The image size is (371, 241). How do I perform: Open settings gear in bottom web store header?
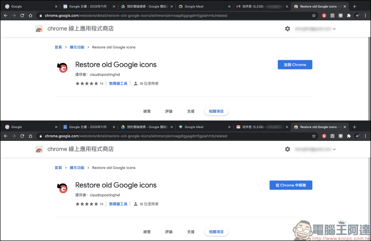pos(288,149)
